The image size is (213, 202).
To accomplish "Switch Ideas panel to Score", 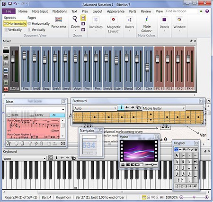I will point(13,115).
